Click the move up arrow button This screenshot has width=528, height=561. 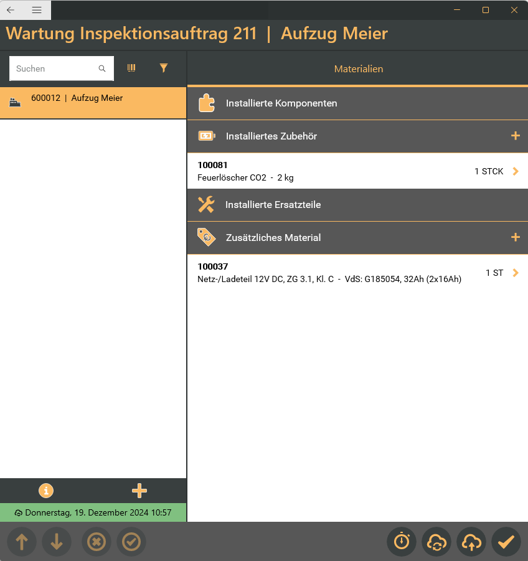click(22, 542)
